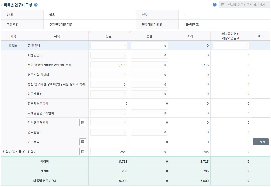The height and width of the screenshot is (187, 271).
Task: Click the 비고 column header
Action: pyautogui.click(x=261, y=36)
